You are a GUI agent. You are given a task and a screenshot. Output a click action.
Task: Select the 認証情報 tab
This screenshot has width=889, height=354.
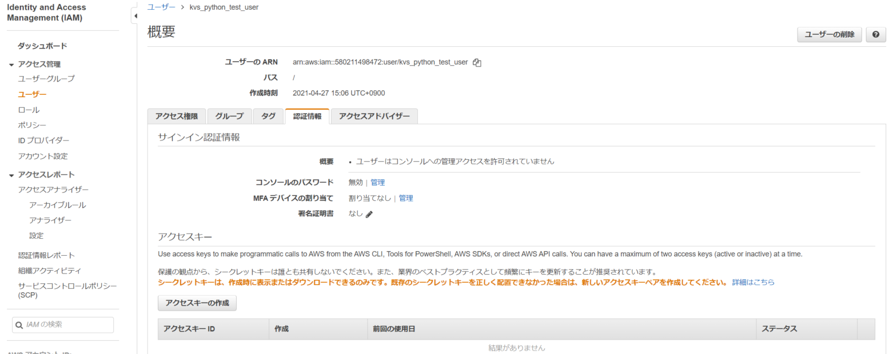point(307,116)
